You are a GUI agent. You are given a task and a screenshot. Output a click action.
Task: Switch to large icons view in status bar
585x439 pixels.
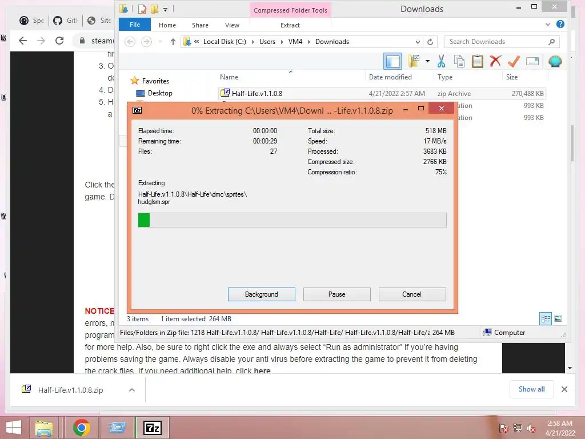pyautogui.click(x=558, y=318)
